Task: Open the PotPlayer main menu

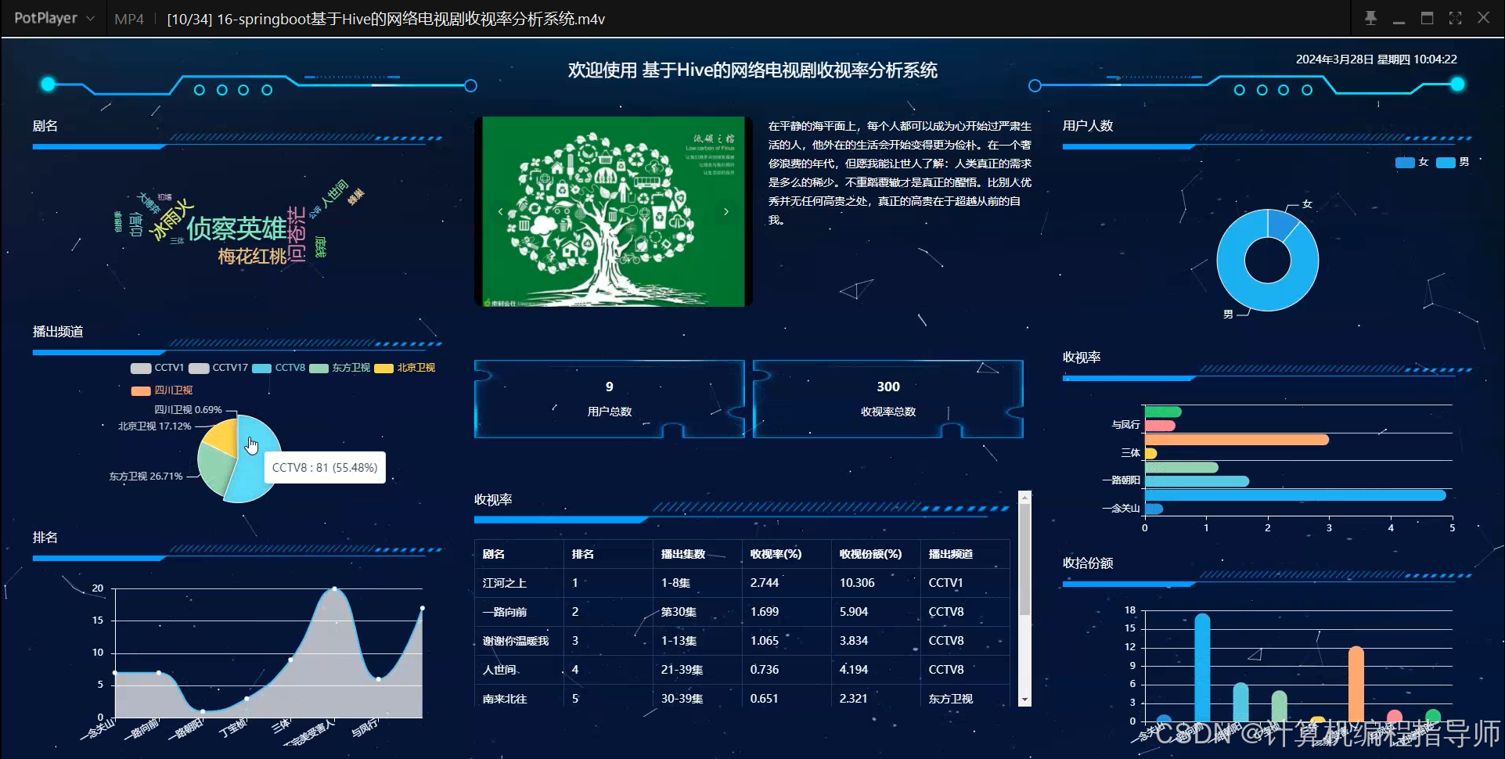Action: (x=53, y=18)
